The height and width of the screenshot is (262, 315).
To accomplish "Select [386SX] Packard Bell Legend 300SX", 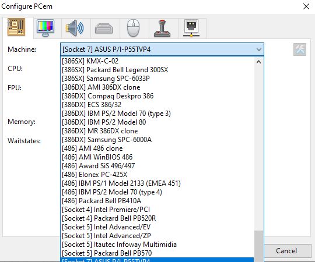I will pos(157,70).
